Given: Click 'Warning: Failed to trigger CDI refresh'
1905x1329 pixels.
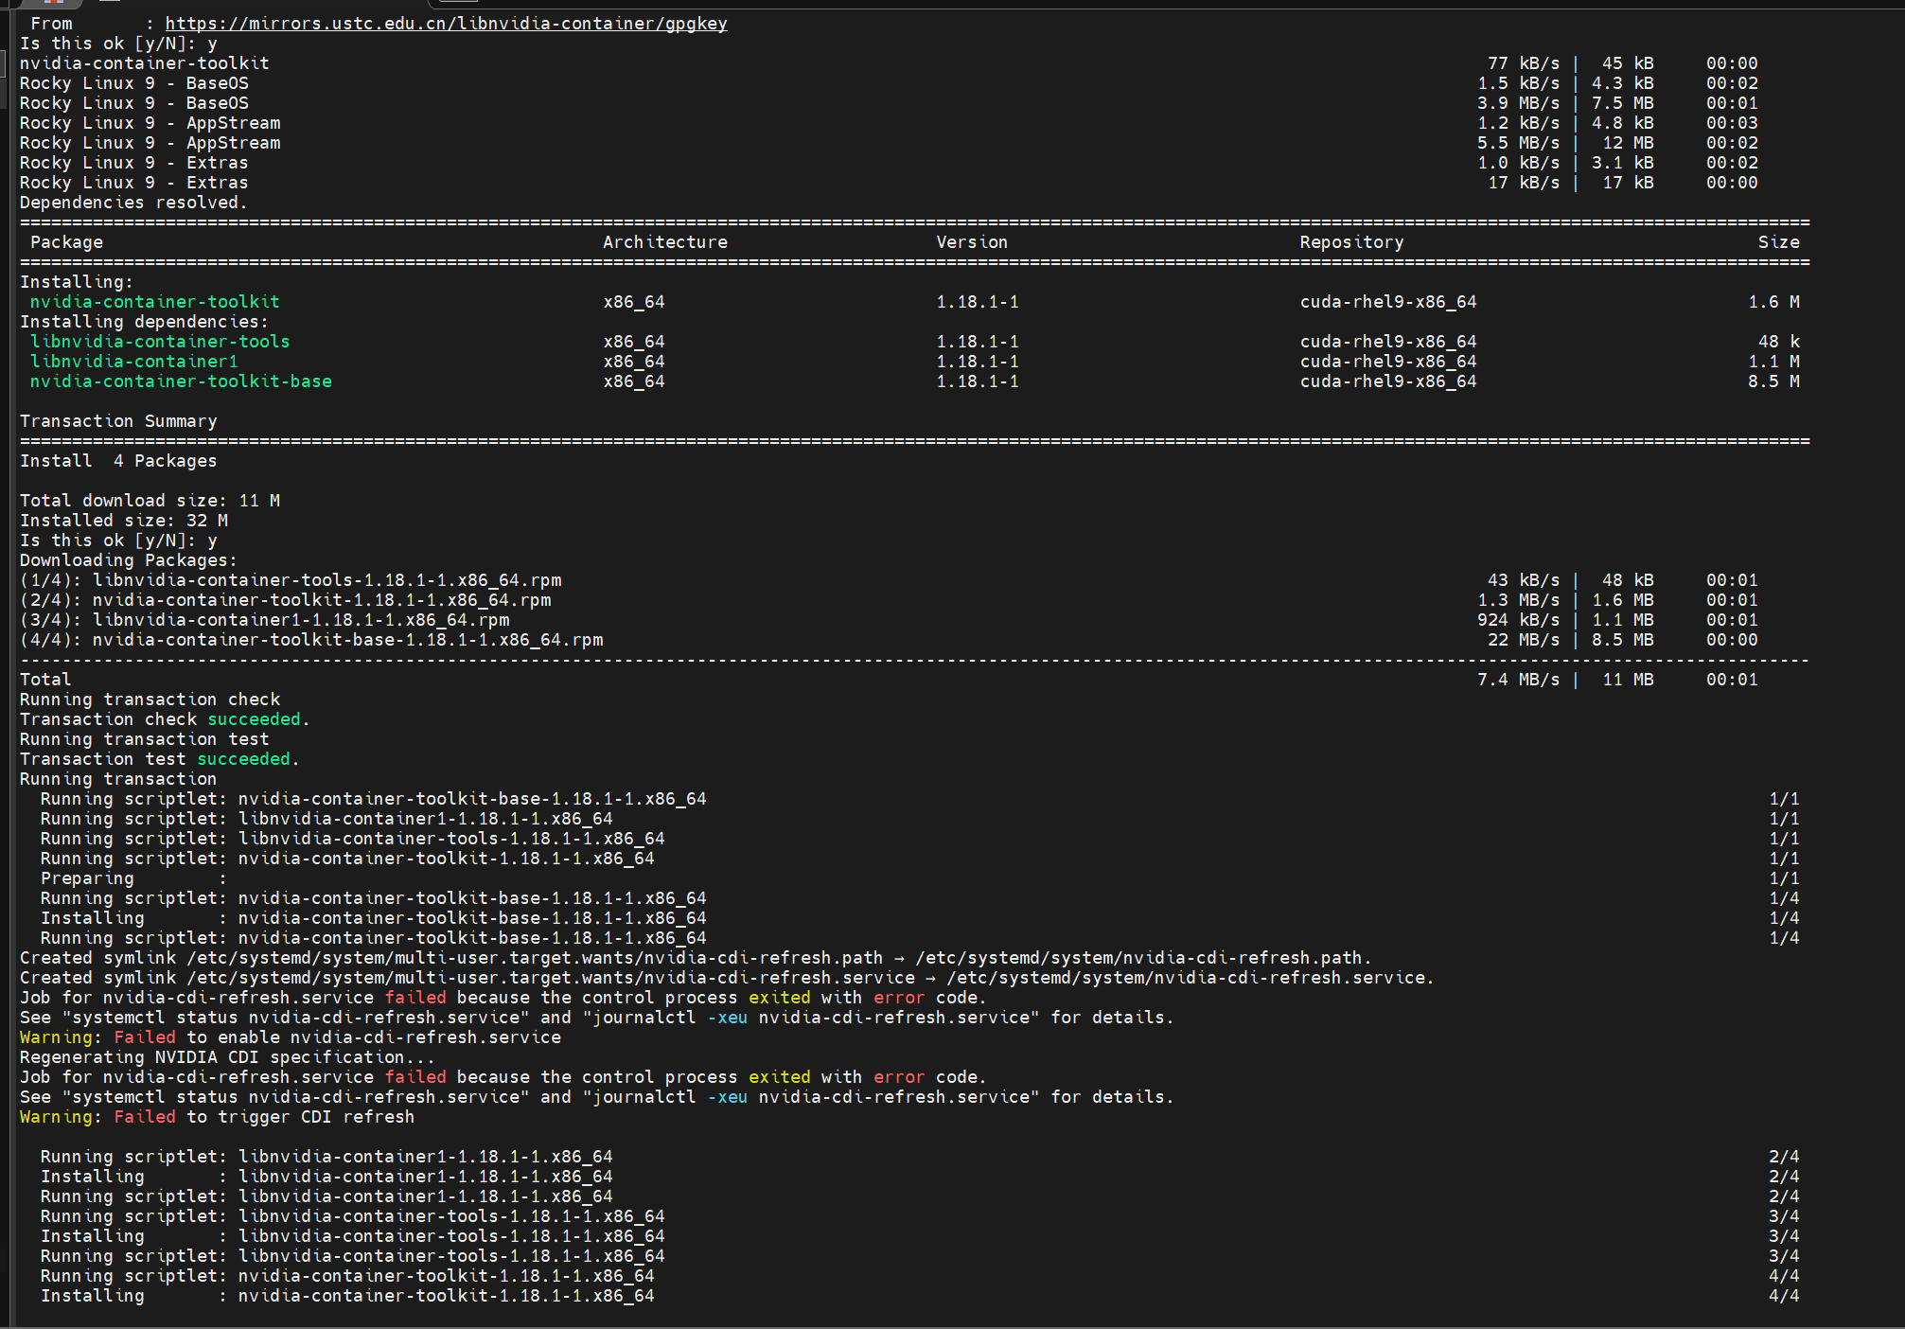Looking at the screenshot, I should pyautogui.click(x=217, y=1117).
